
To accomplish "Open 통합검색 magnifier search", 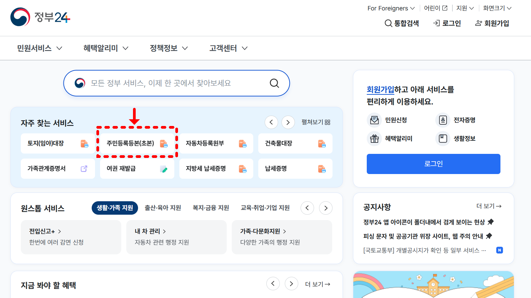I will [x=402, y=23].
